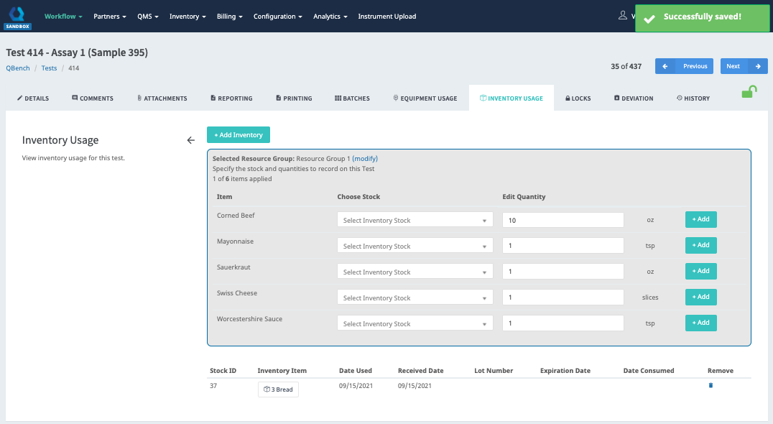
Task: Click the Add Inventory button
Action: pos(238,135)
